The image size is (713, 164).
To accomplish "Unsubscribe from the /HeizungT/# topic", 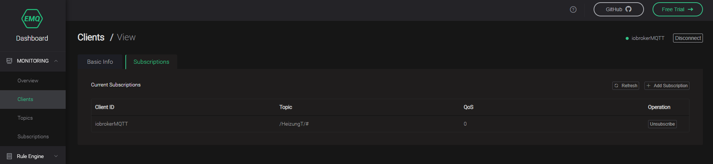I will pos(662,124).
